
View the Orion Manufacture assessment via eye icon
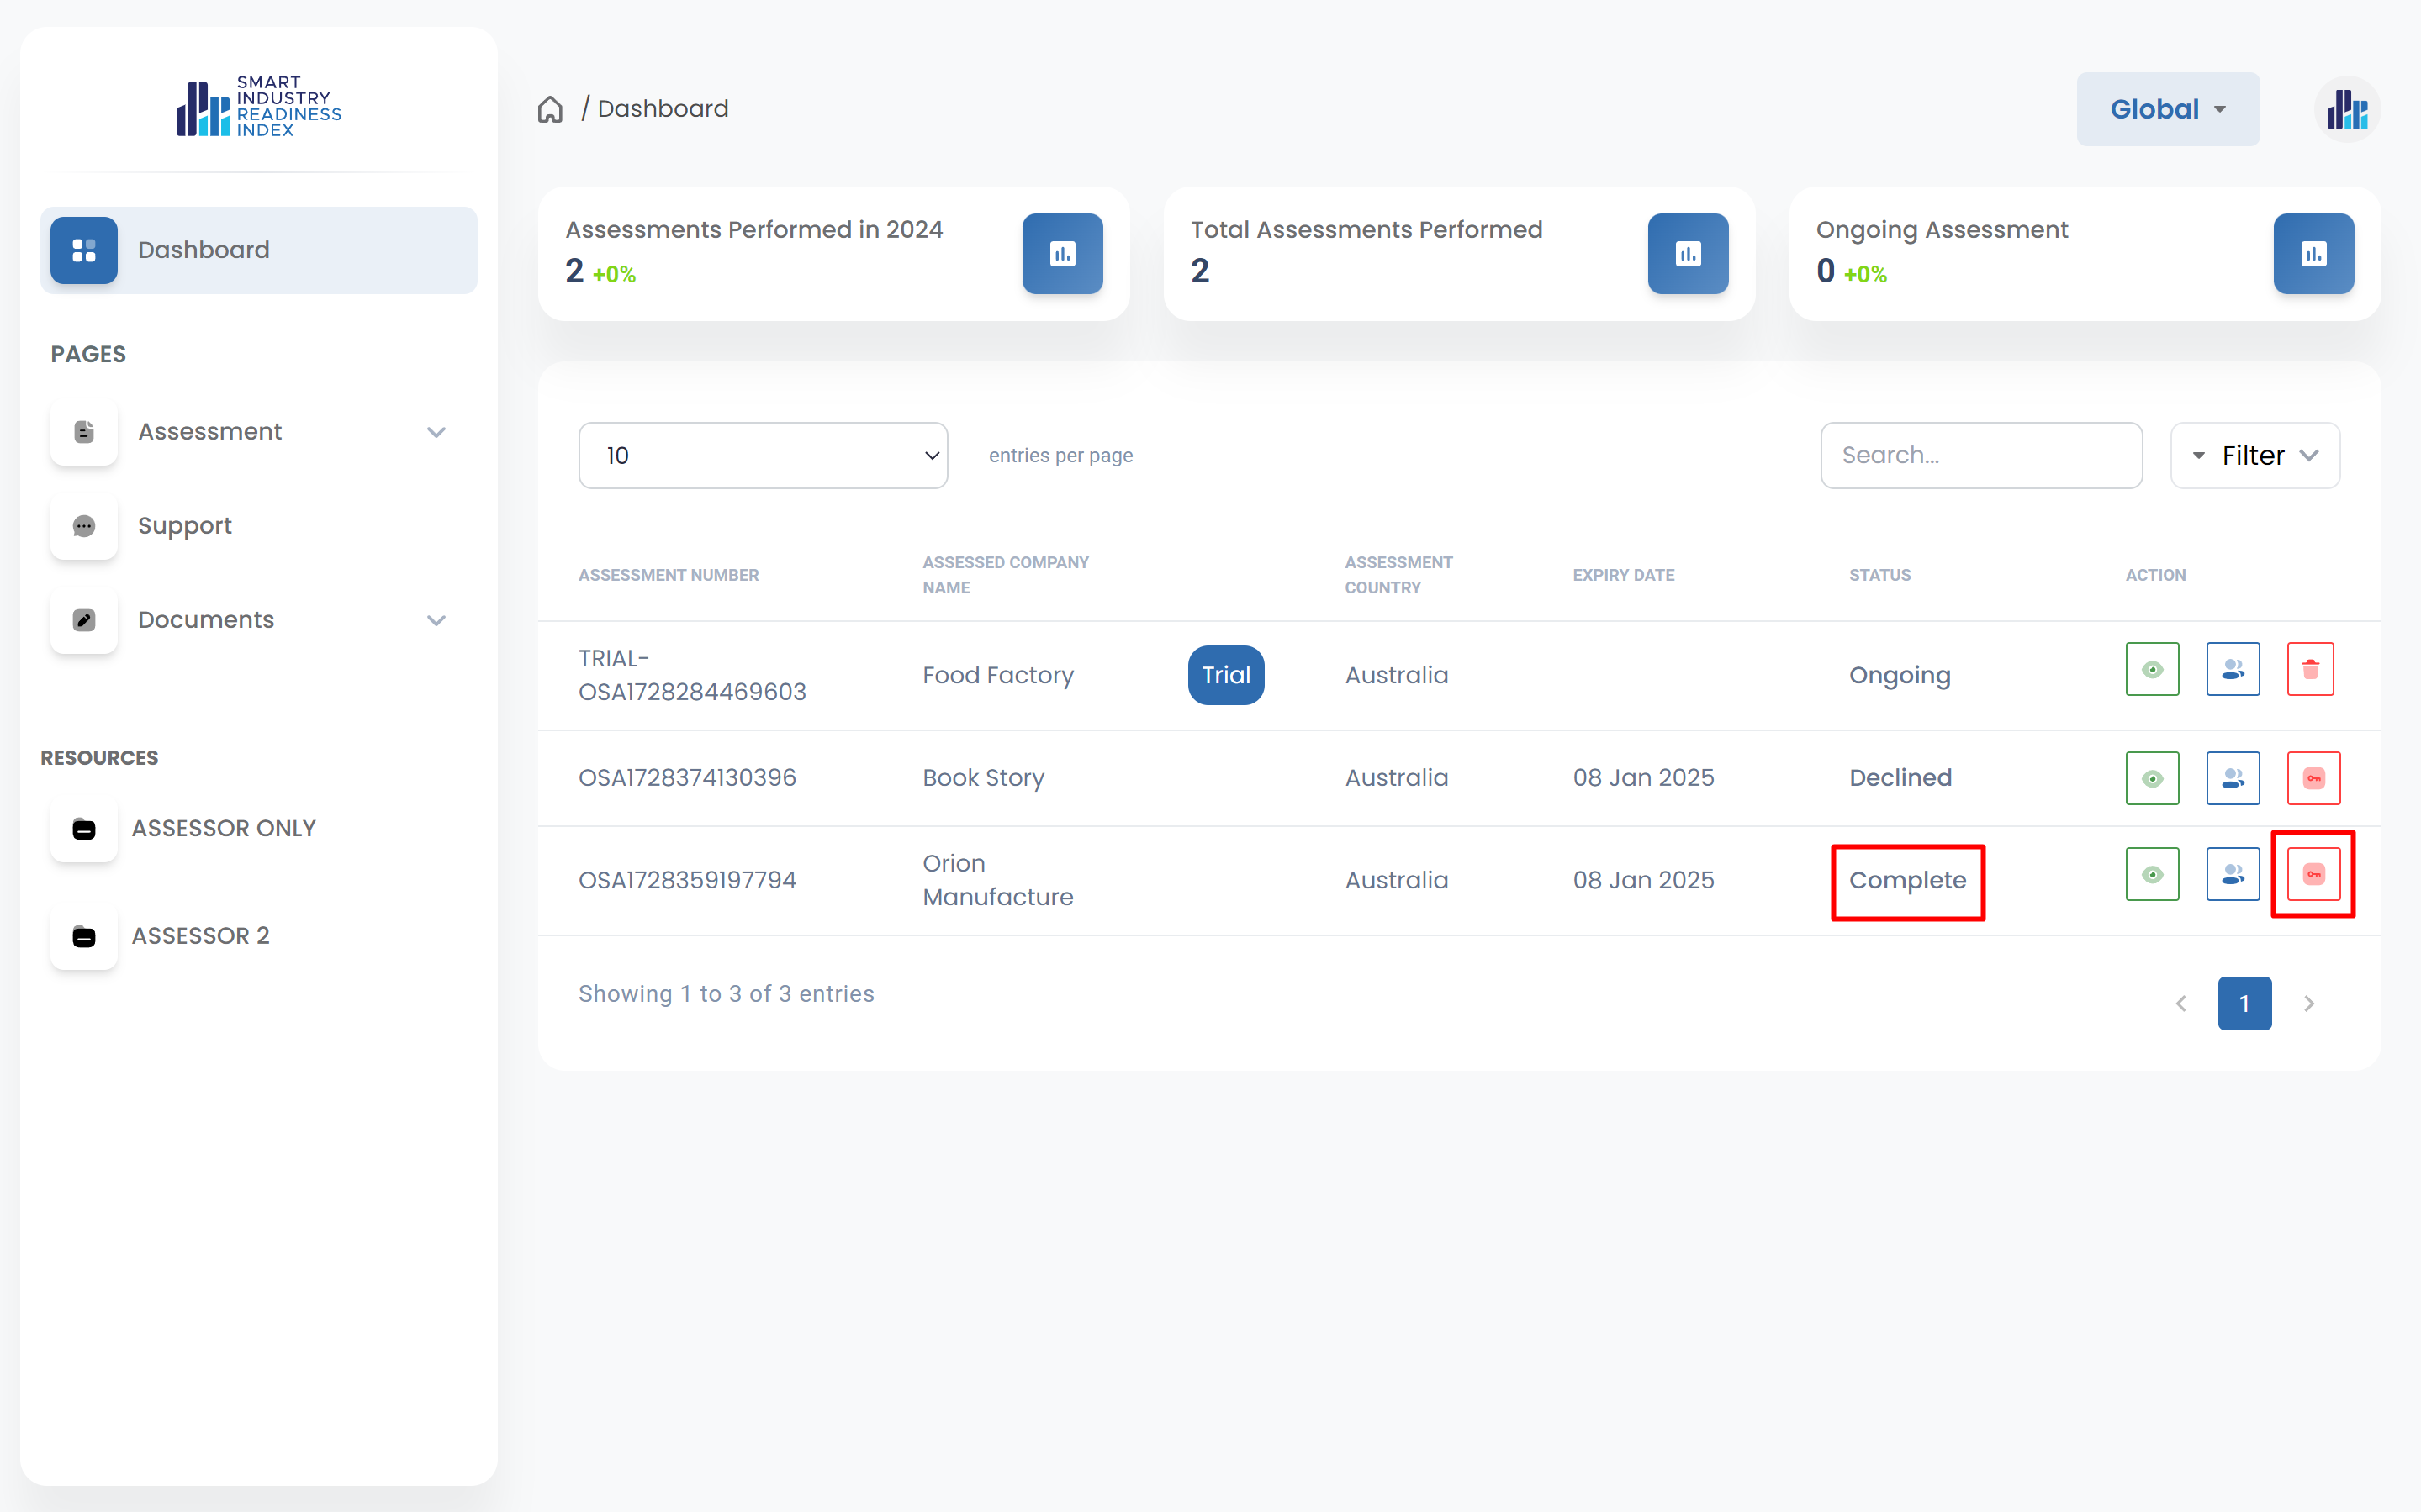coord(2152,875)
